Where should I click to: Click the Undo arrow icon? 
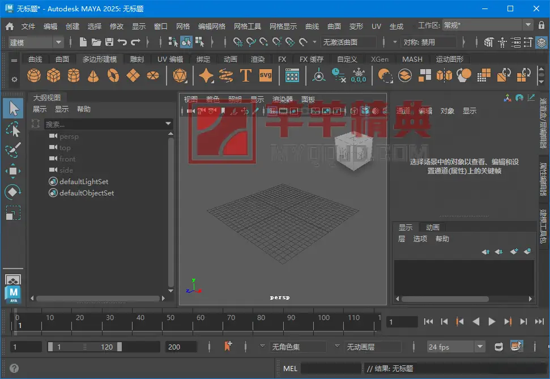coord(122,42)
